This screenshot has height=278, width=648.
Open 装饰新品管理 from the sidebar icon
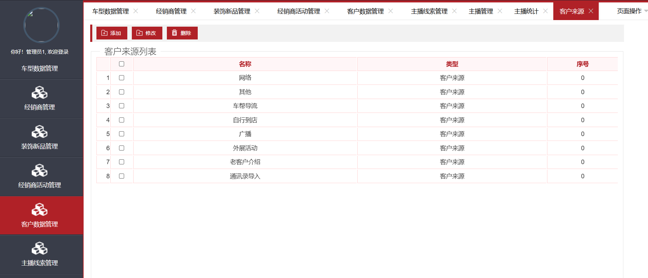pyautogui.click(x=40, y=132)
